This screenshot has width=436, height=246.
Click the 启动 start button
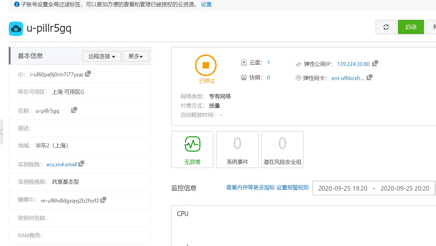(x=410, y=27)
